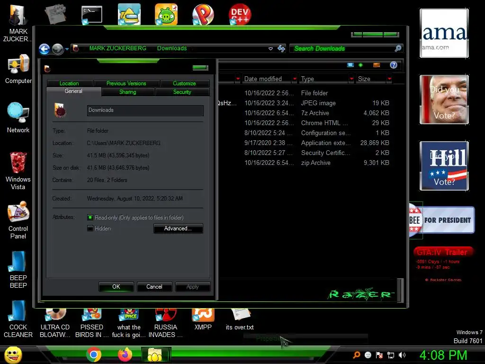Select the Chrome HTML file row
485x364 pixels.
click(304, 123)
